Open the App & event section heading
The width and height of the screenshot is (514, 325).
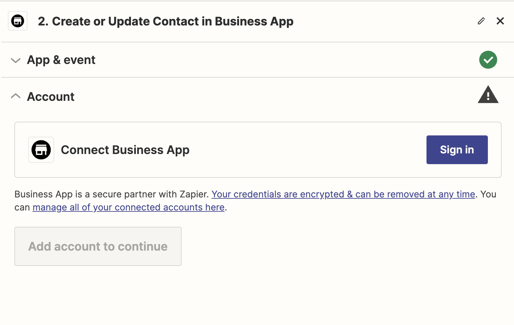point(61,60)
